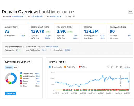The width and height of the screenshot is (134, 106).
Task: Click the Desktop monitor icon
Action: [x=33, y=16]
